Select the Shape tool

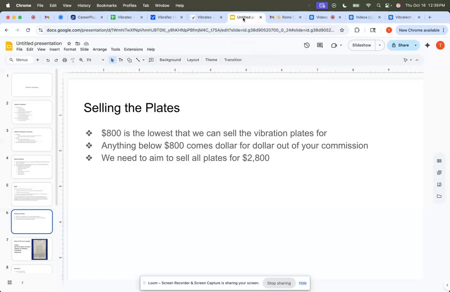pyautogui.click(x=129, y=60)
